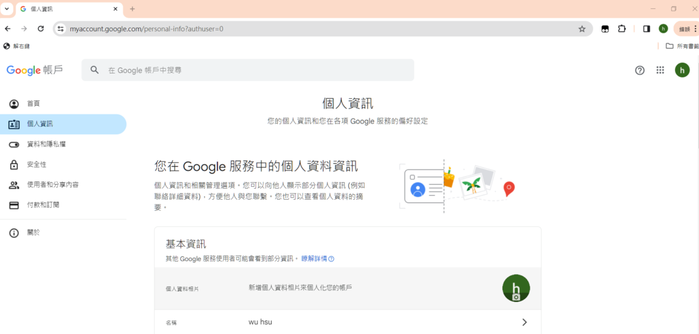Open the 所有書籤 bookmarks folder
This screenshot has width=699, height=334.
pos(682,46)
